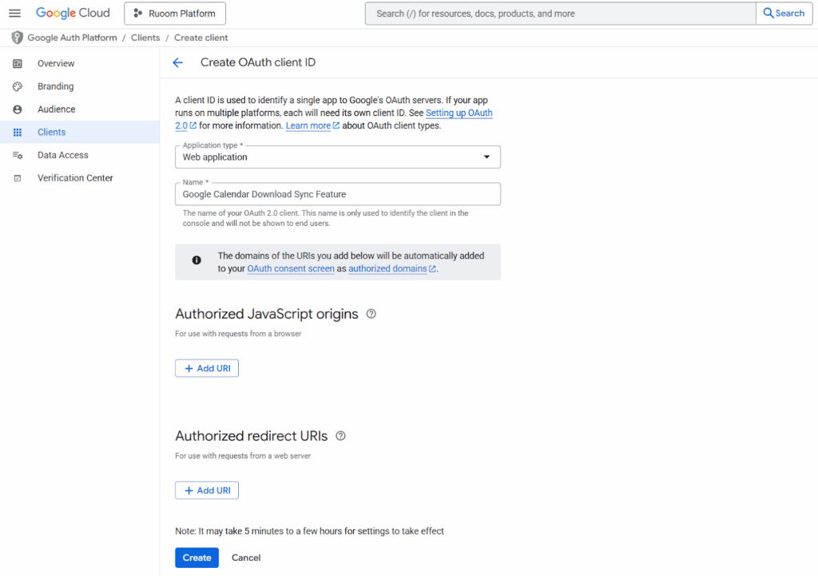Click into the Name input field
The height and width of the screenshot is (576, 818).
337,194
